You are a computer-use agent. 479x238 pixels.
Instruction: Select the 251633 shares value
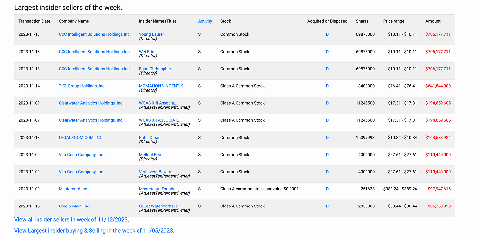point(367,189)
